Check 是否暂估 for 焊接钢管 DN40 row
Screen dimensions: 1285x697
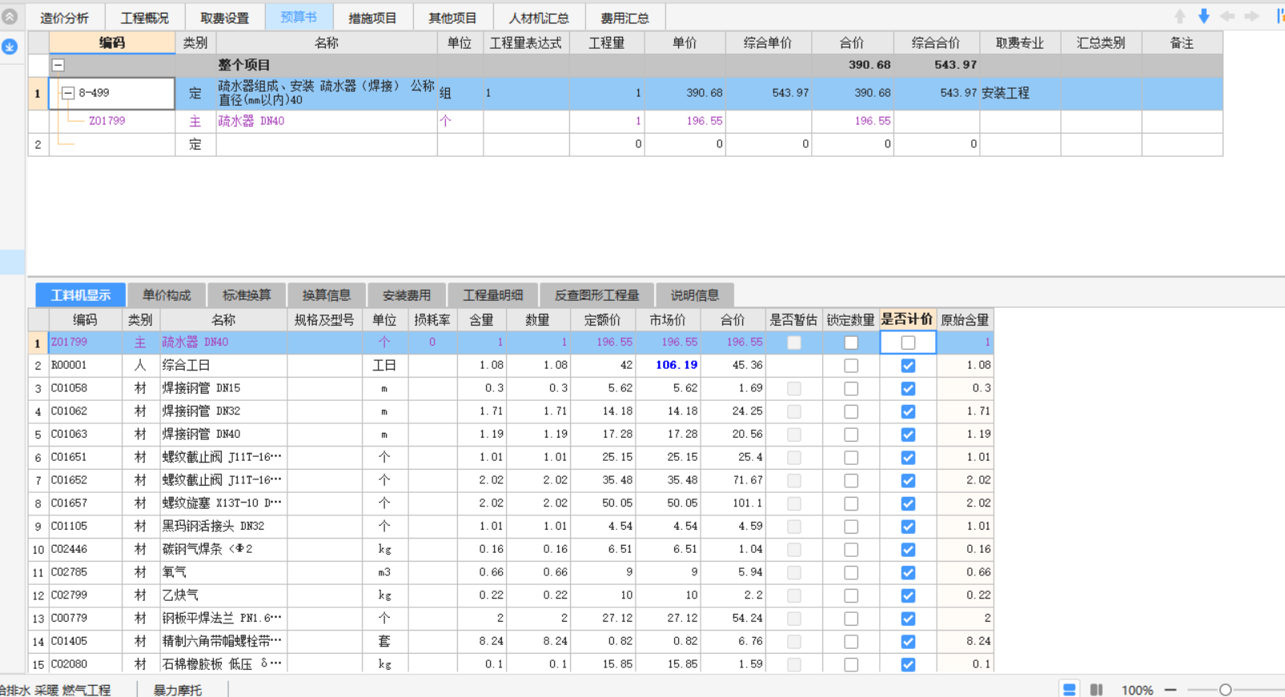click(793, 435)
